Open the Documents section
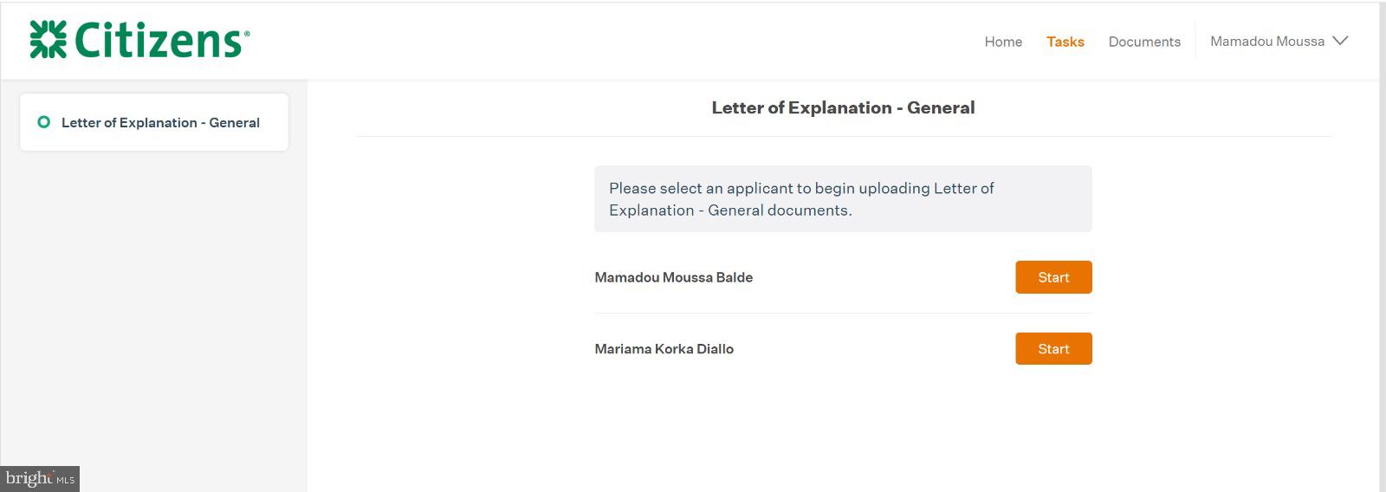 pyautogui.click(x=1144, y=42)
